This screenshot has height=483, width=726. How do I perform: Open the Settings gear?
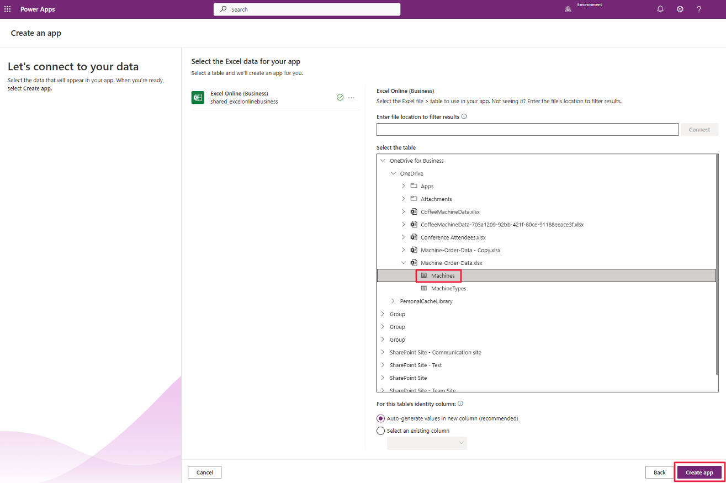pyautogui.click(x=680, y=9)
